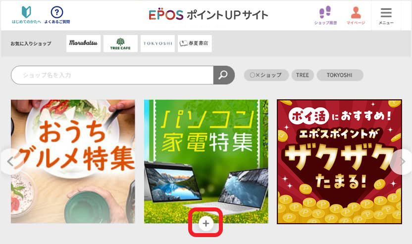Expand with the plus button below banners
This screenshot has height=244, width=412.
206,224
